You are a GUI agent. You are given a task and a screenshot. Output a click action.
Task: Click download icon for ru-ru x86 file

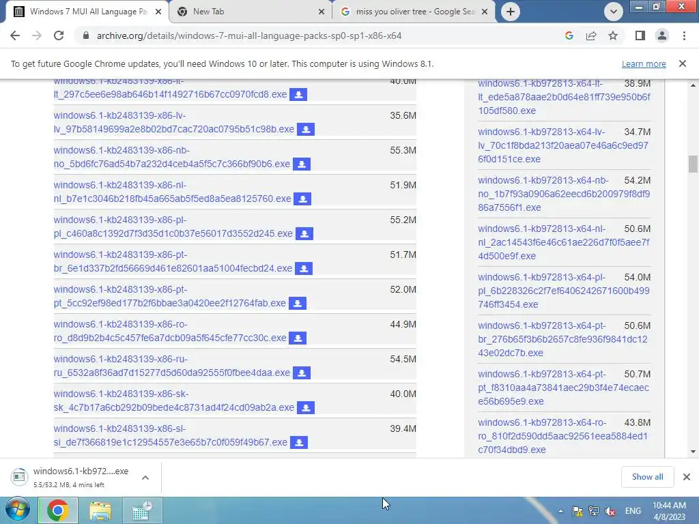(x=302, y=373)
